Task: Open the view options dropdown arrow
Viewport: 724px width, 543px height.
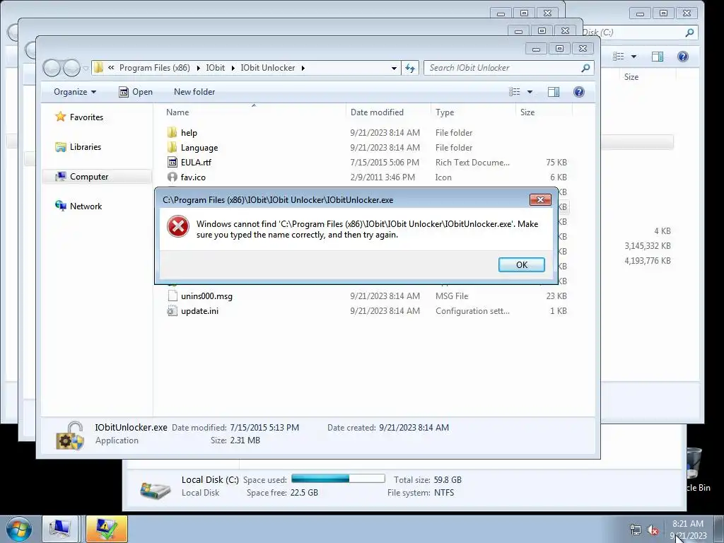Action: (530, 92)
